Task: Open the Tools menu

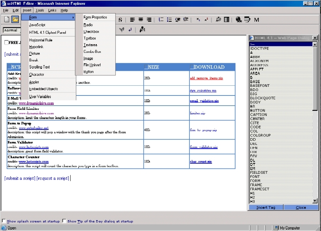Action: pos(40,10)
